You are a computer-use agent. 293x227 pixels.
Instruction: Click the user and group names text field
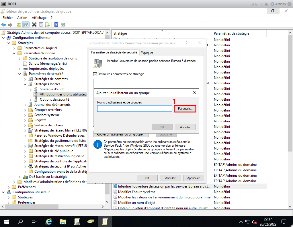tap(134, 109)
